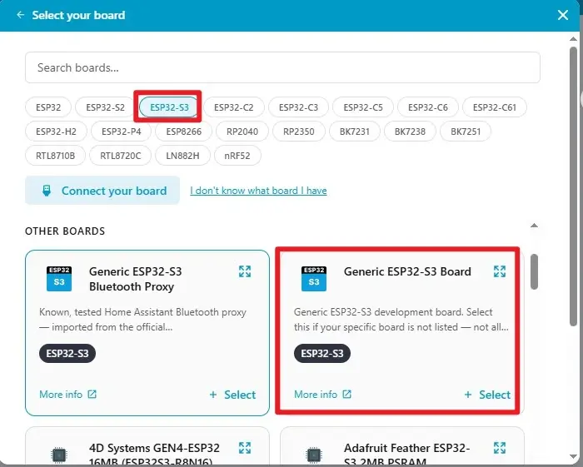Image resolution: width=583 pixels, height=467 pixels.
Task: Click the Bluetooth Proxy card description text
Action: [142, 320]
